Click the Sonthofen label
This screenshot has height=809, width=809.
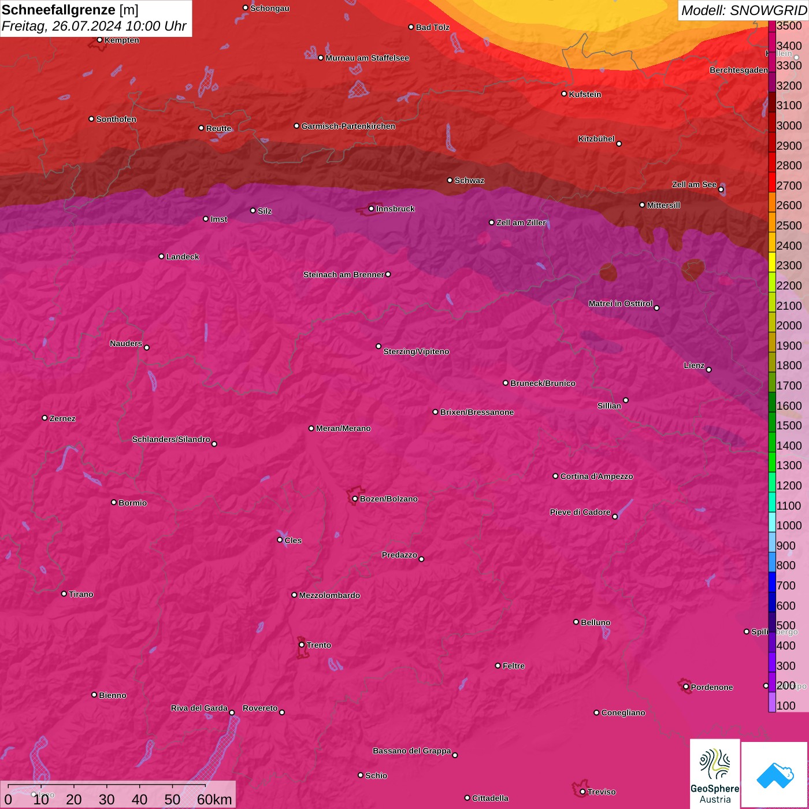116,119
